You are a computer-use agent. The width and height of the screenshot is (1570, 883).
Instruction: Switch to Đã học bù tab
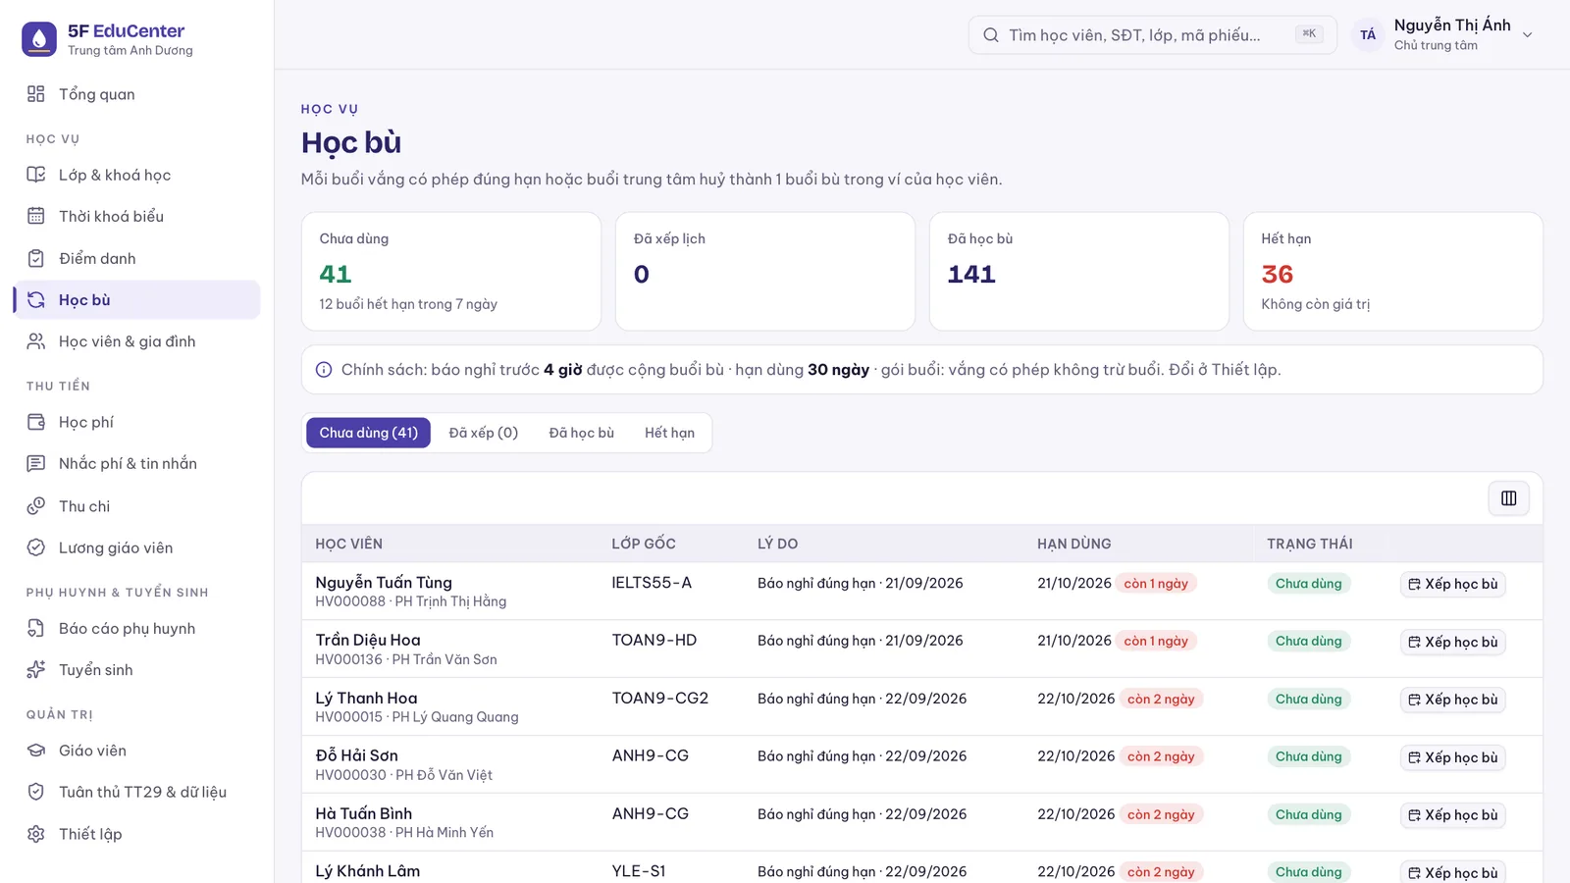[x=582, y=433]
